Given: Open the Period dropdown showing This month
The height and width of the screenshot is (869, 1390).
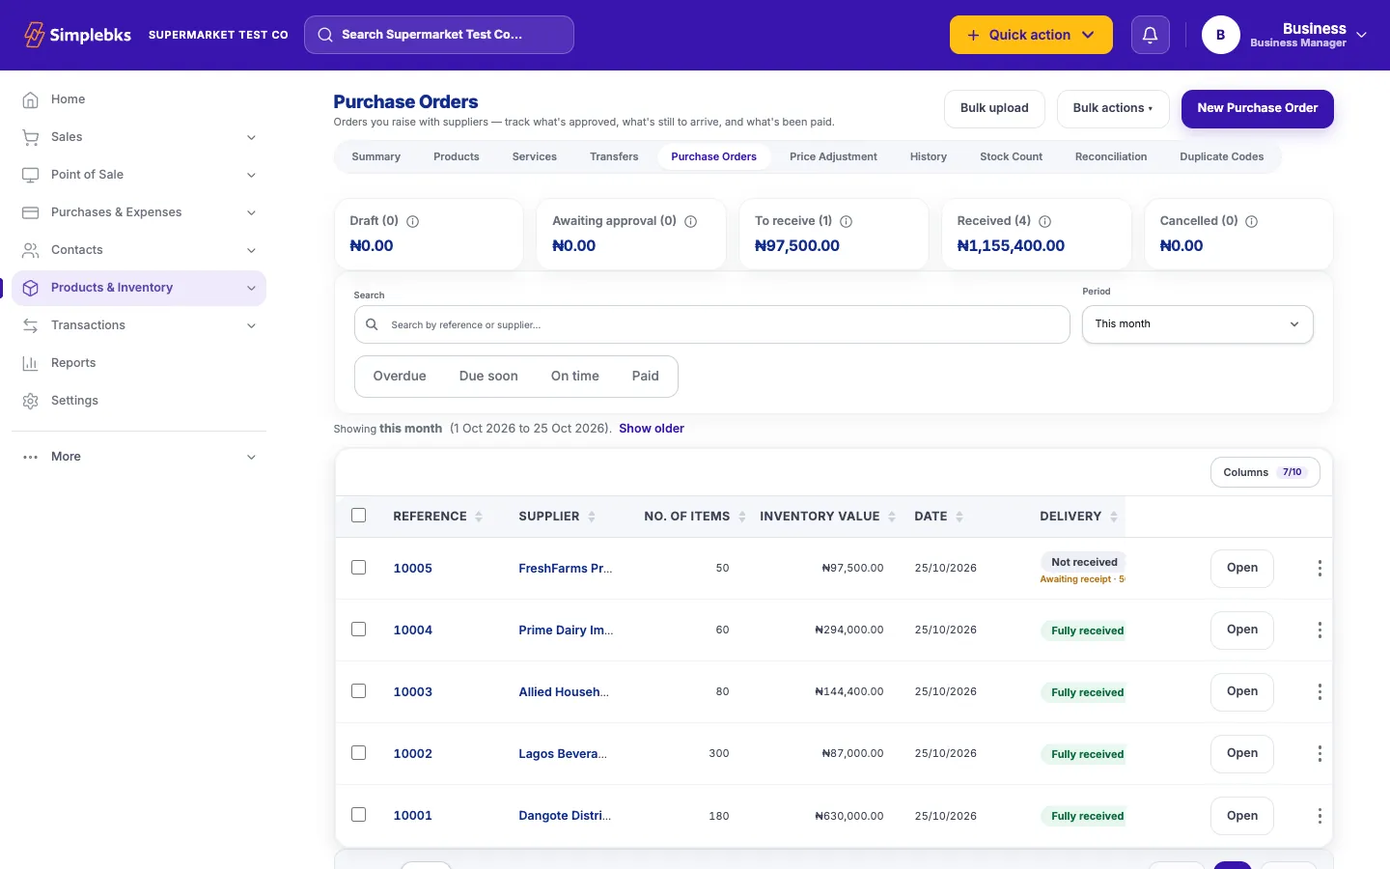Looking at the screenshot, I should tap(1197, 324).
